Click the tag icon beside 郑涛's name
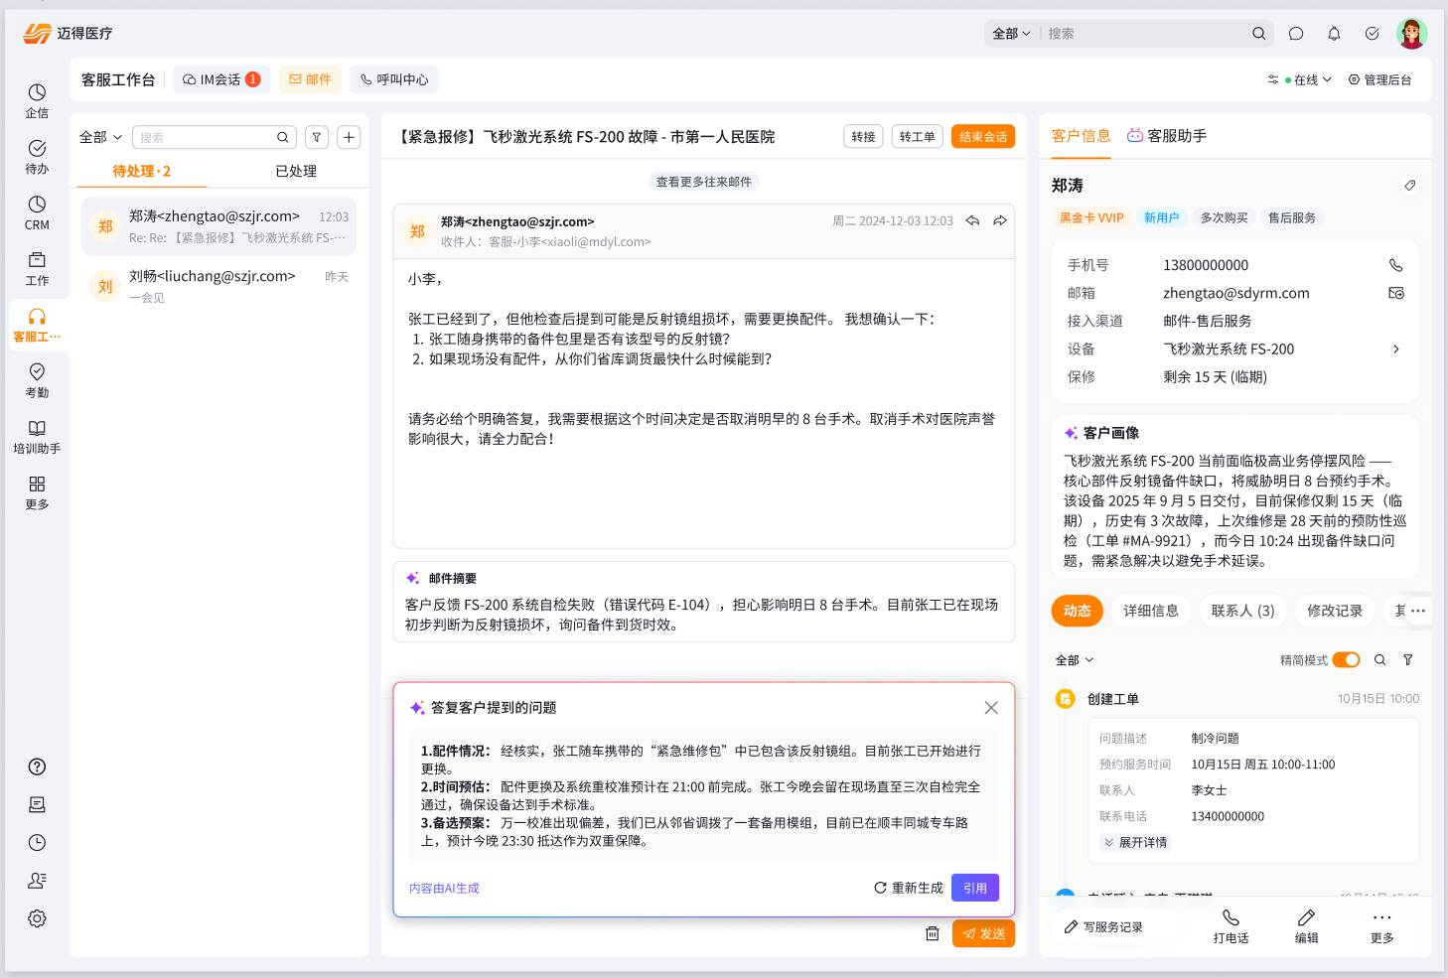This screenshot has height=978, width=1448. [1409, 186]
